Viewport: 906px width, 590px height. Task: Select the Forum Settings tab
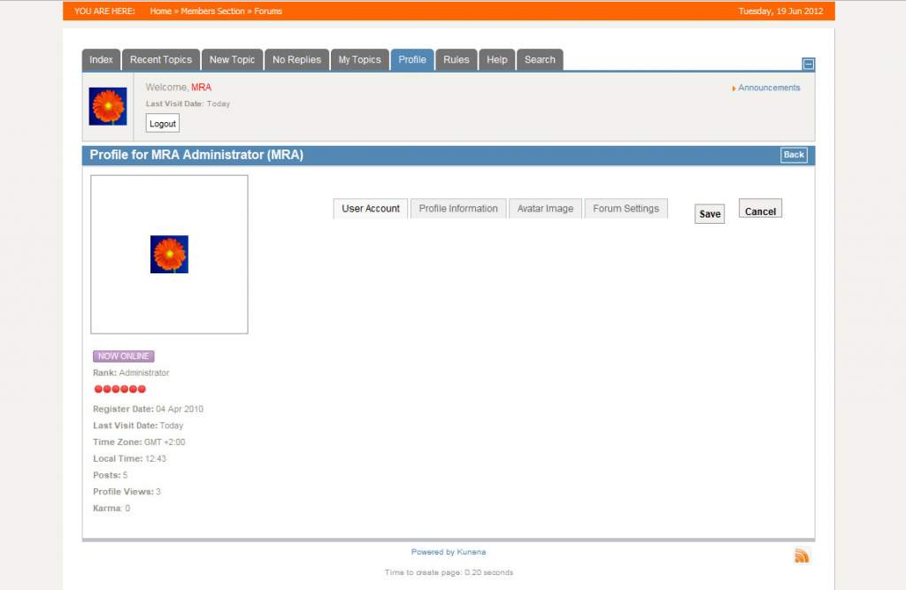pos(626,209)
